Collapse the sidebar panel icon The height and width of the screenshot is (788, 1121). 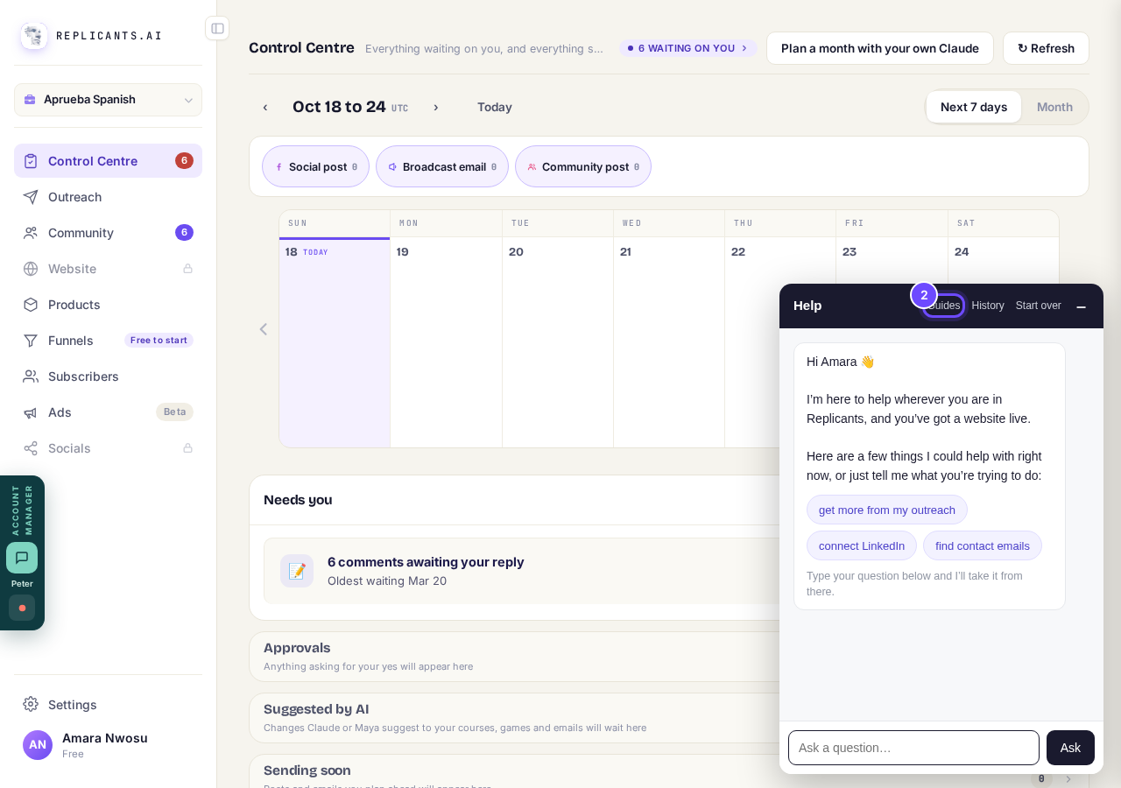point(217,28)
